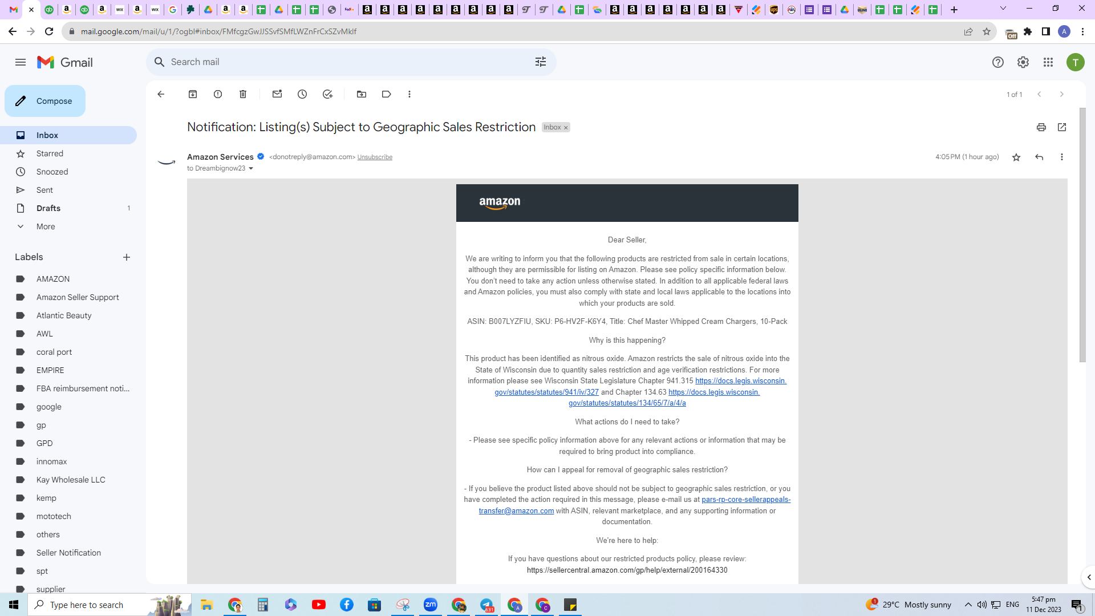Print this email conversation
This screenshot has height=616, width=1095.
1041,127
